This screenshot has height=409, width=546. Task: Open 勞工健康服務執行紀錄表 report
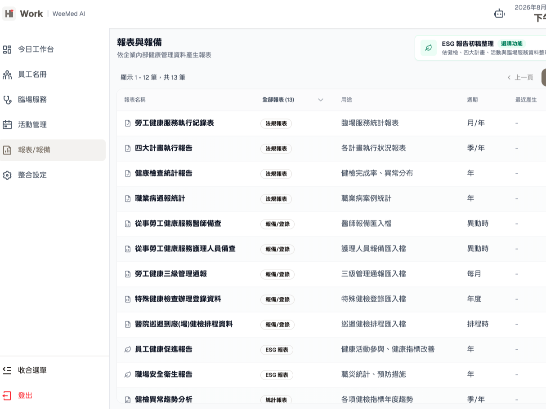[x=175, y=123]
